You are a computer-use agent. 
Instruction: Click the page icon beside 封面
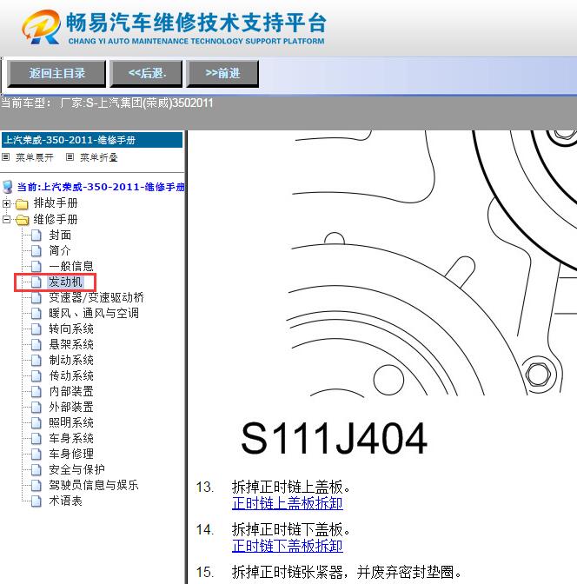(x=36, y=236)
